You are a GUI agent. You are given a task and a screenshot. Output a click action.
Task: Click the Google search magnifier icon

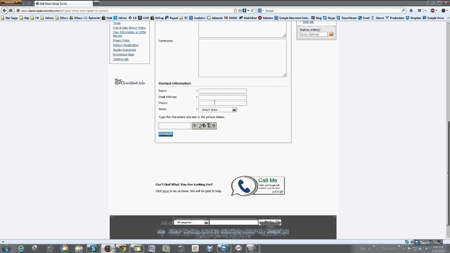point(403,11)
